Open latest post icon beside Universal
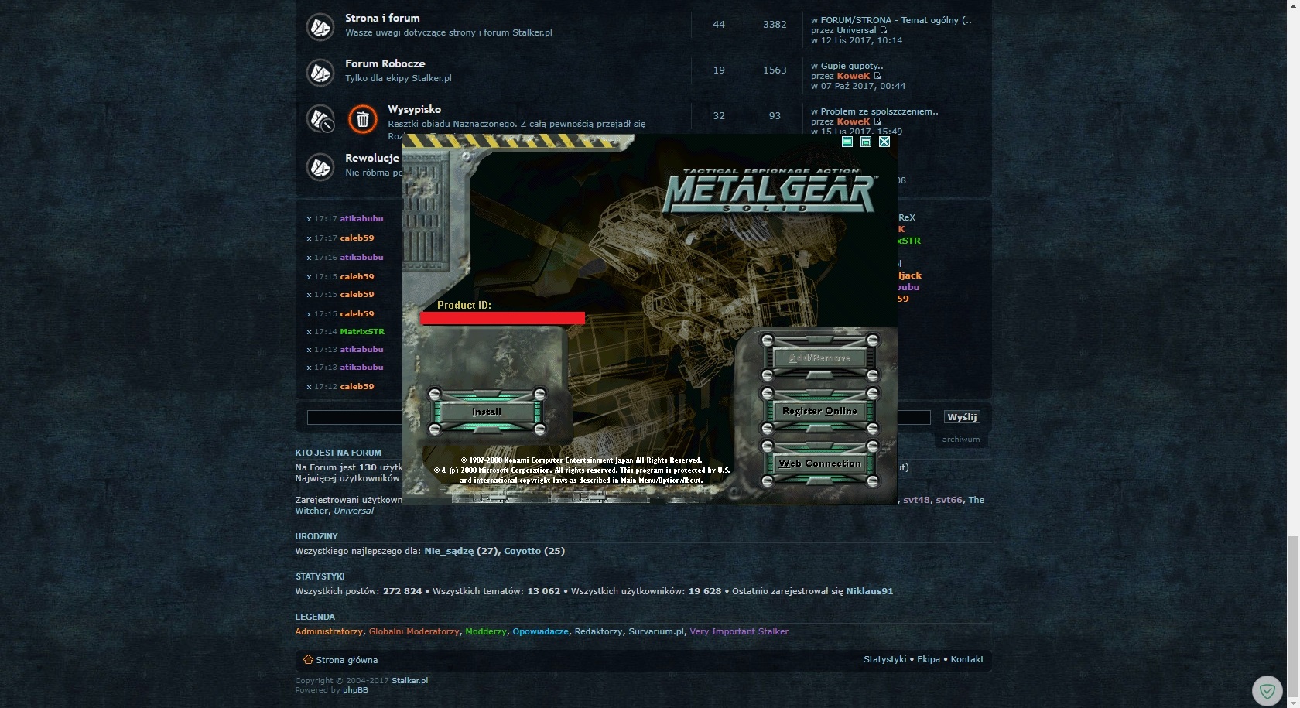Viewport: 1300px width, 708px height. (x=883, y=30)
